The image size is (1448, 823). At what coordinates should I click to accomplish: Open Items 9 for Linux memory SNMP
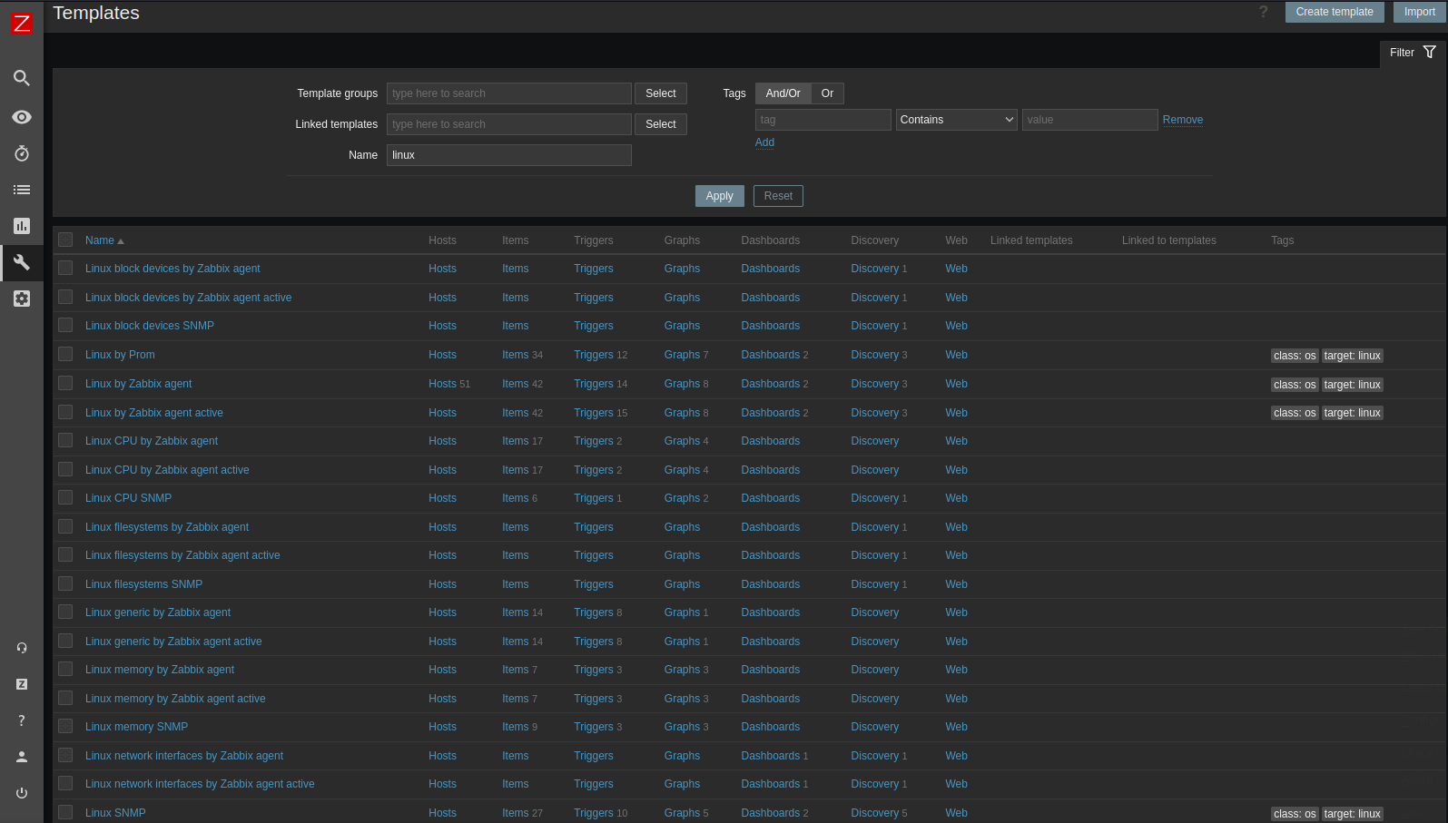[519, 727]
